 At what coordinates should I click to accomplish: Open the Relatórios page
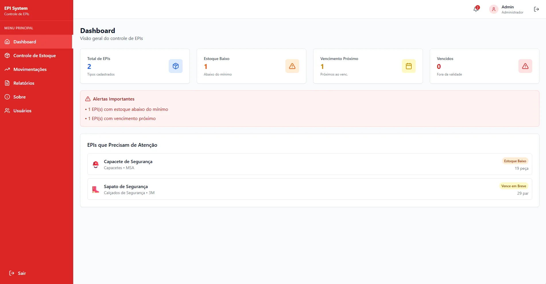24,83
